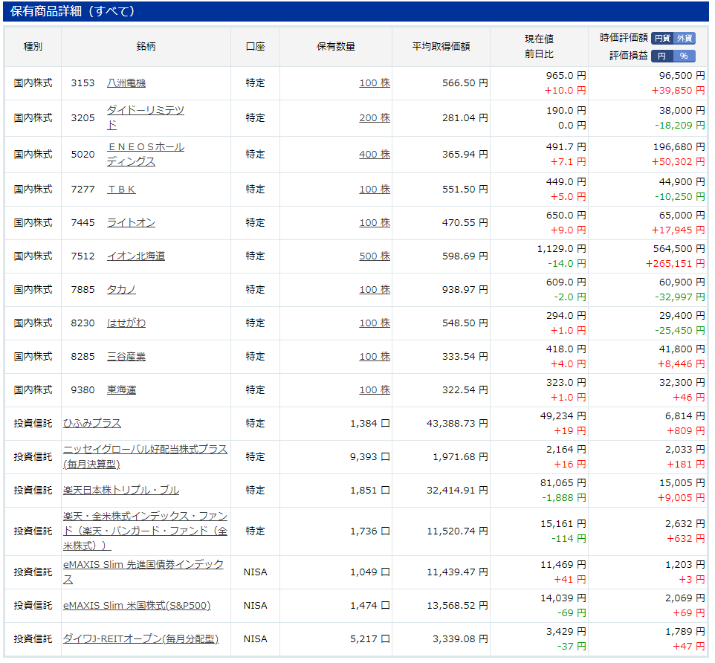Open stock link 東海運
715x663 pixels.
pyautogui.click(x=121, y=390)
